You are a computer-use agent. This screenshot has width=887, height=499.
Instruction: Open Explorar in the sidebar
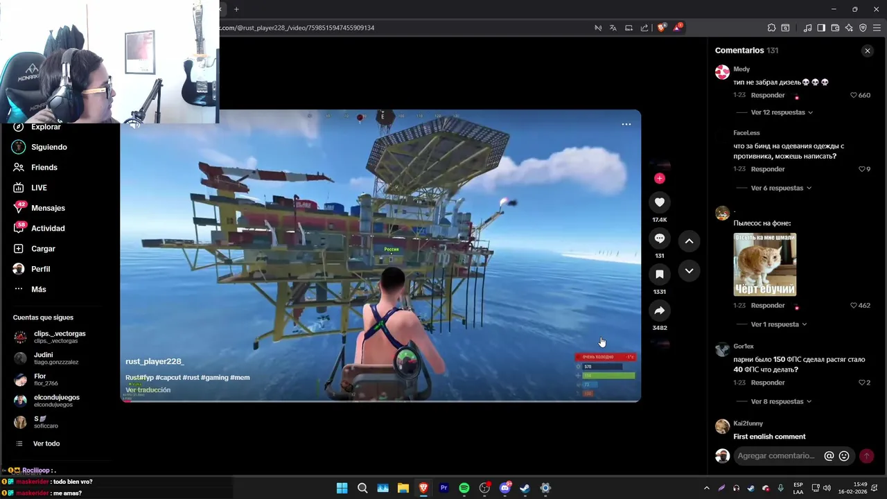tap(46, 127)
